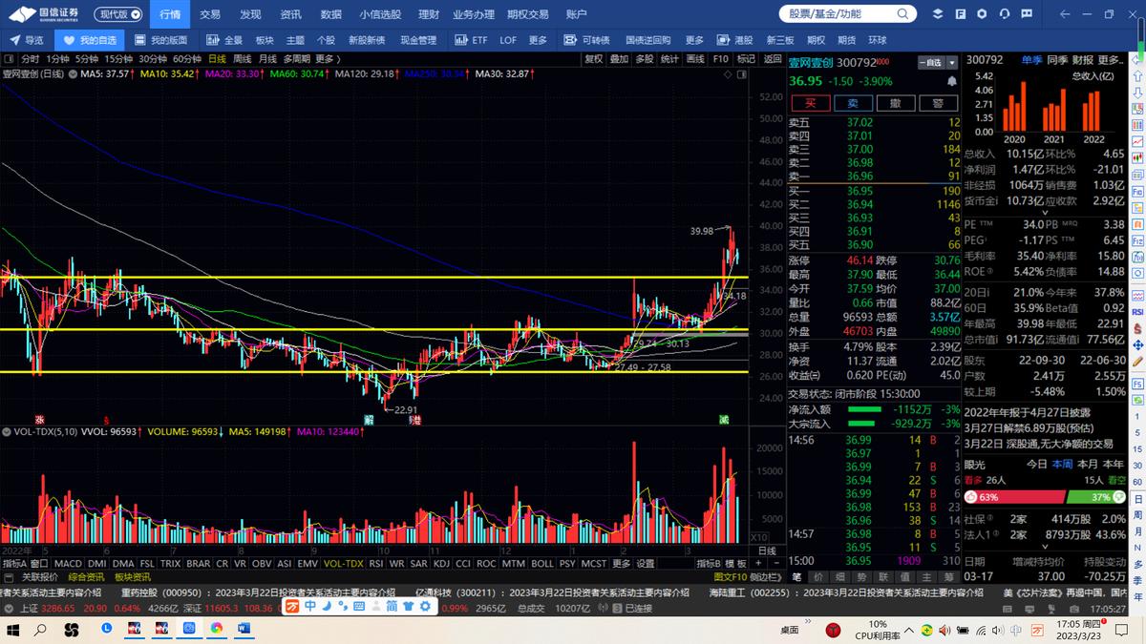Click the Sogou input method icon in tray
This screenshot has width=1146, height=644.
point(1039,631)
